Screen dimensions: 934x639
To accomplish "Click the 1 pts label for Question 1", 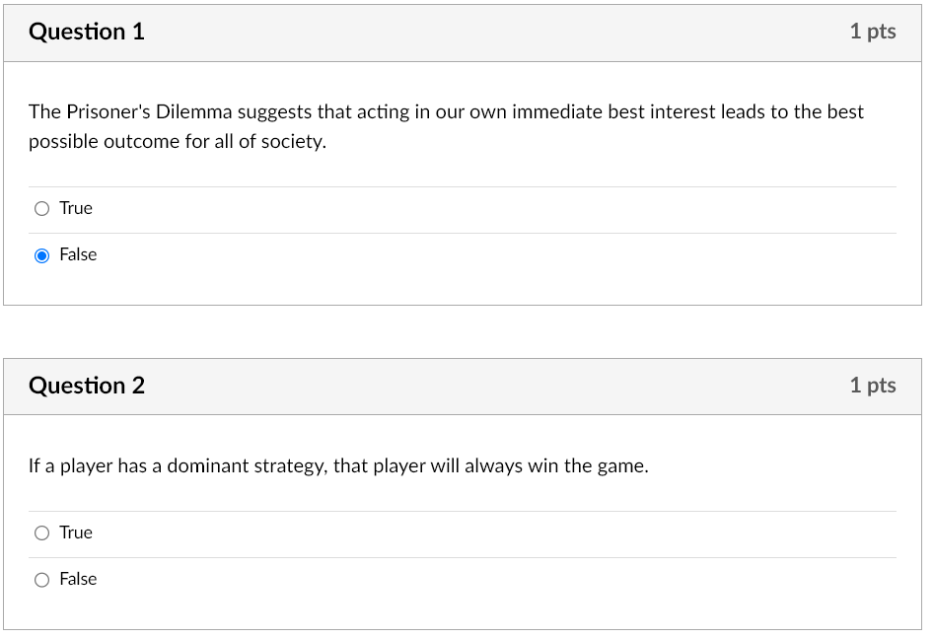I will (873, 32).
